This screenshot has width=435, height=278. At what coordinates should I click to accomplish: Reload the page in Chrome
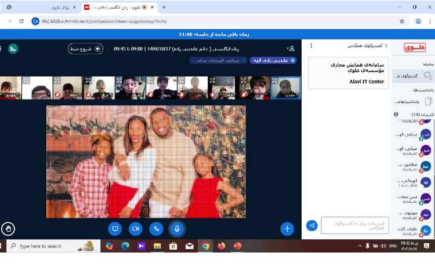[21, 21]
